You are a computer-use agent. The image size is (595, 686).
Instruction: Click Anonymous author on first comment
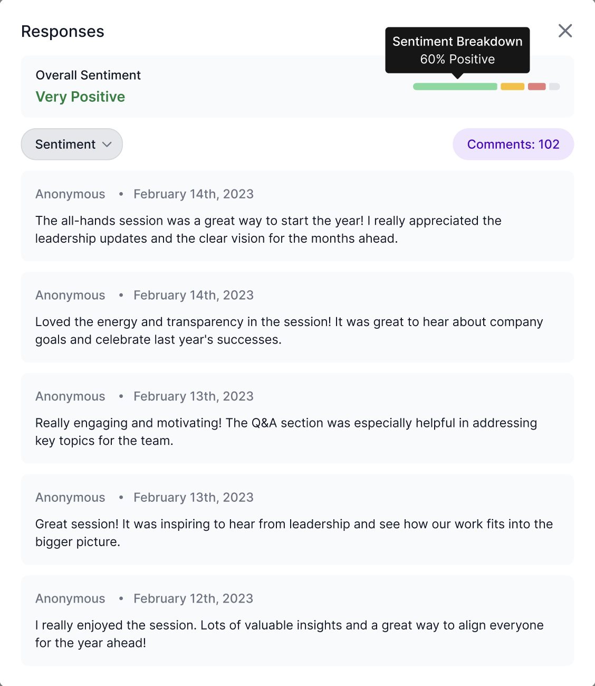click(70, 194)
